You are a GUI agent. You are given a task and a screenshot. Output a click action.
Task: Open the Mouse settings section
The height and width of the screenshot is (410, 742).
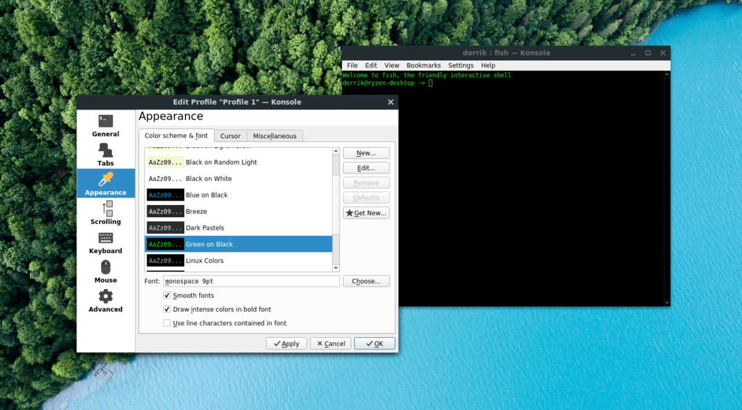pos(106,271)
